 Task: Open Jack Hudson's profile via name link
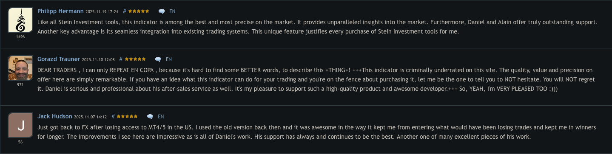[x=55, y=116]
